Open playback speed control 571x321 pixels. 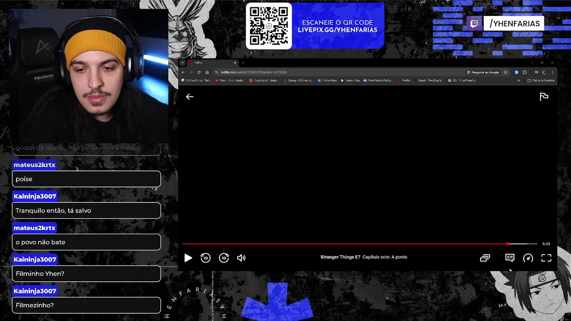528,258
